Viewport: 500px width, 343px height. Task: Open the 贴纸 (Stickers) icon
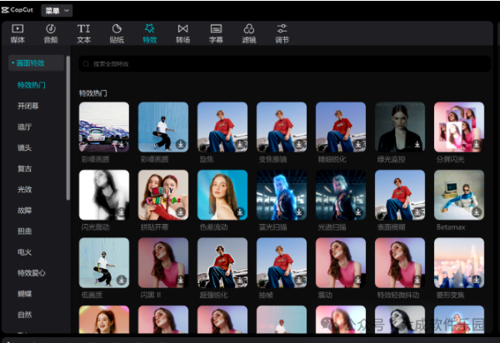coord(117,29)
